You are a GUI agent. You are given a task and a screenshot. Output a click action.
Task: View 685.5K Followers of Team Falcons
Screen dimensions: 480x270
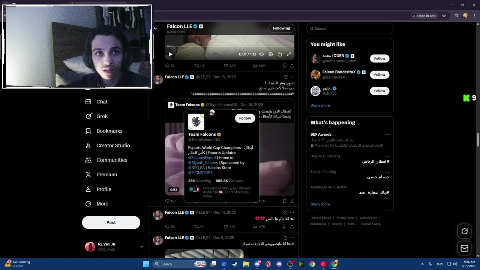[x=230, y=181]
